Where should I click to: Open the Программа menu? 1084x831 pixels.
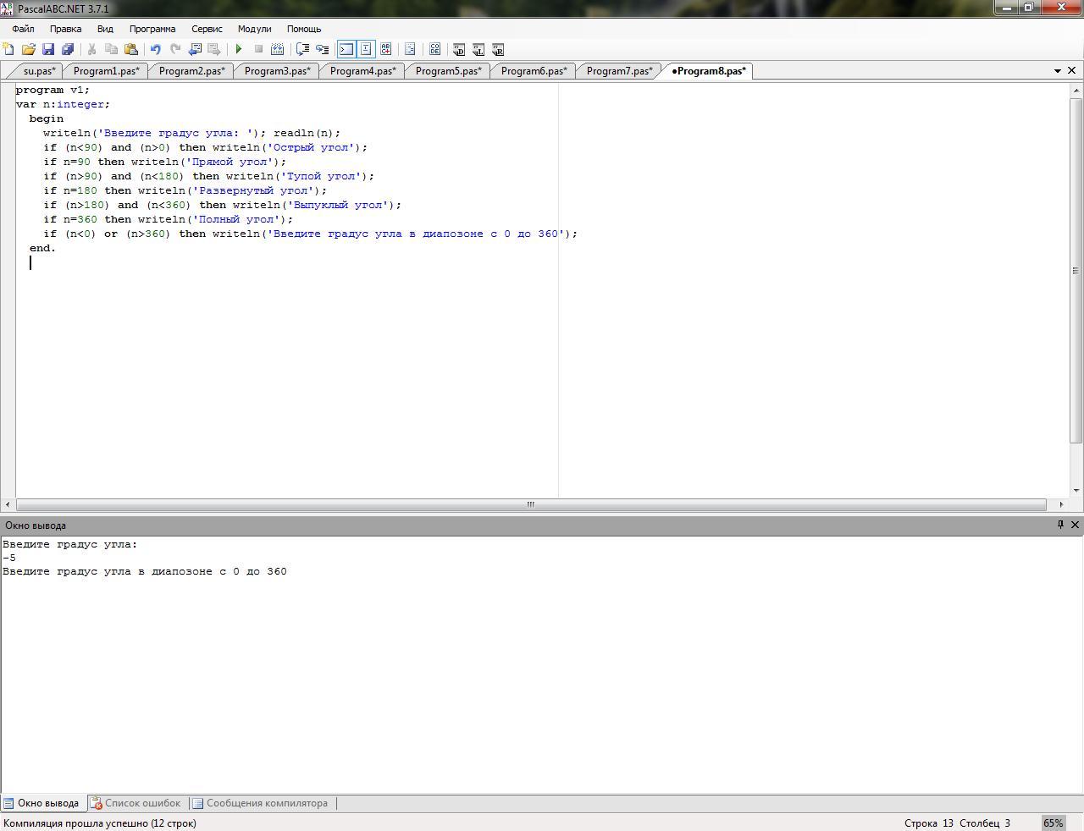(152, 29)
